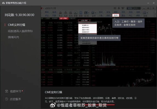Viewport: 157px width, 109px height.
Task: Click the 热点 toolbar icon
Action: (61, 14)
